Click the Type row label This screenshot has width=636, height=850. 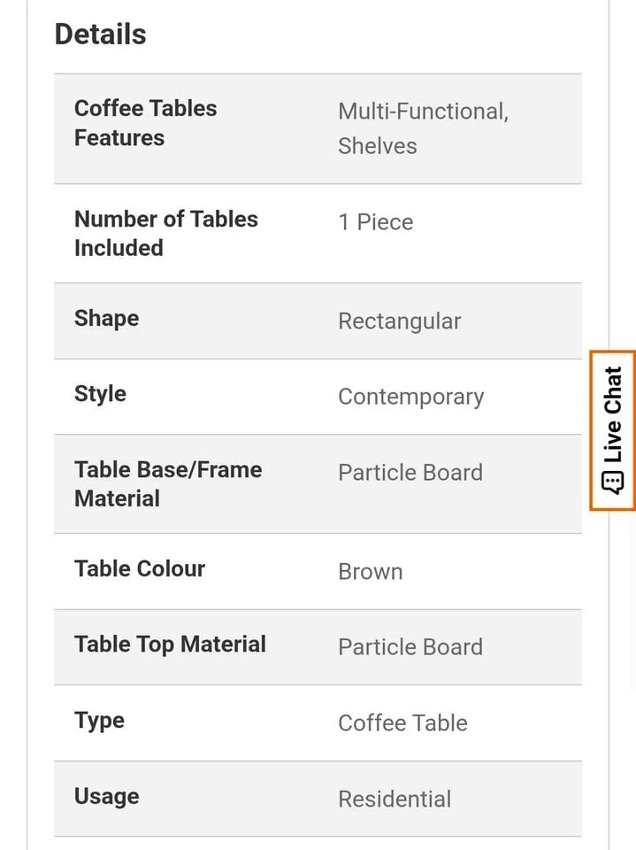99,721
